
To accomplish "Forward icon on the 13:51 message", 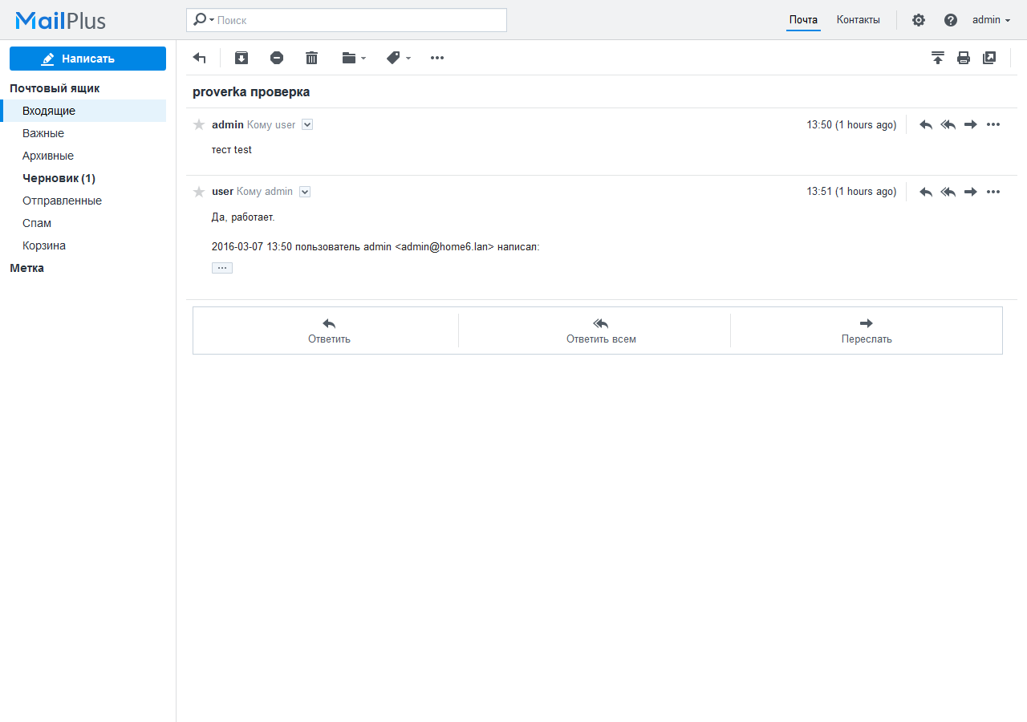I will coord(971,192).
